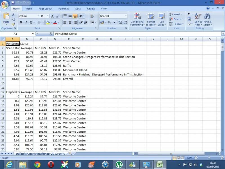Screen dimensions: 225x169
Task: Open Find & Select binoculars
Action: pos(208,19)
